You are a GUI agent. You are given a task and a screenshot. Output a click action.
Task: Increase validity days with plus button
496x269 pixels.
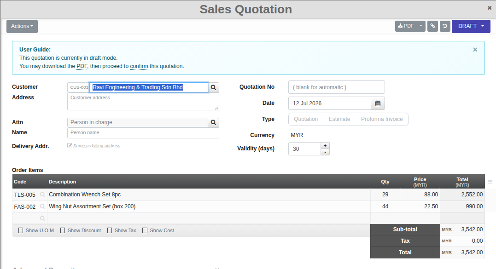(325, 146)
